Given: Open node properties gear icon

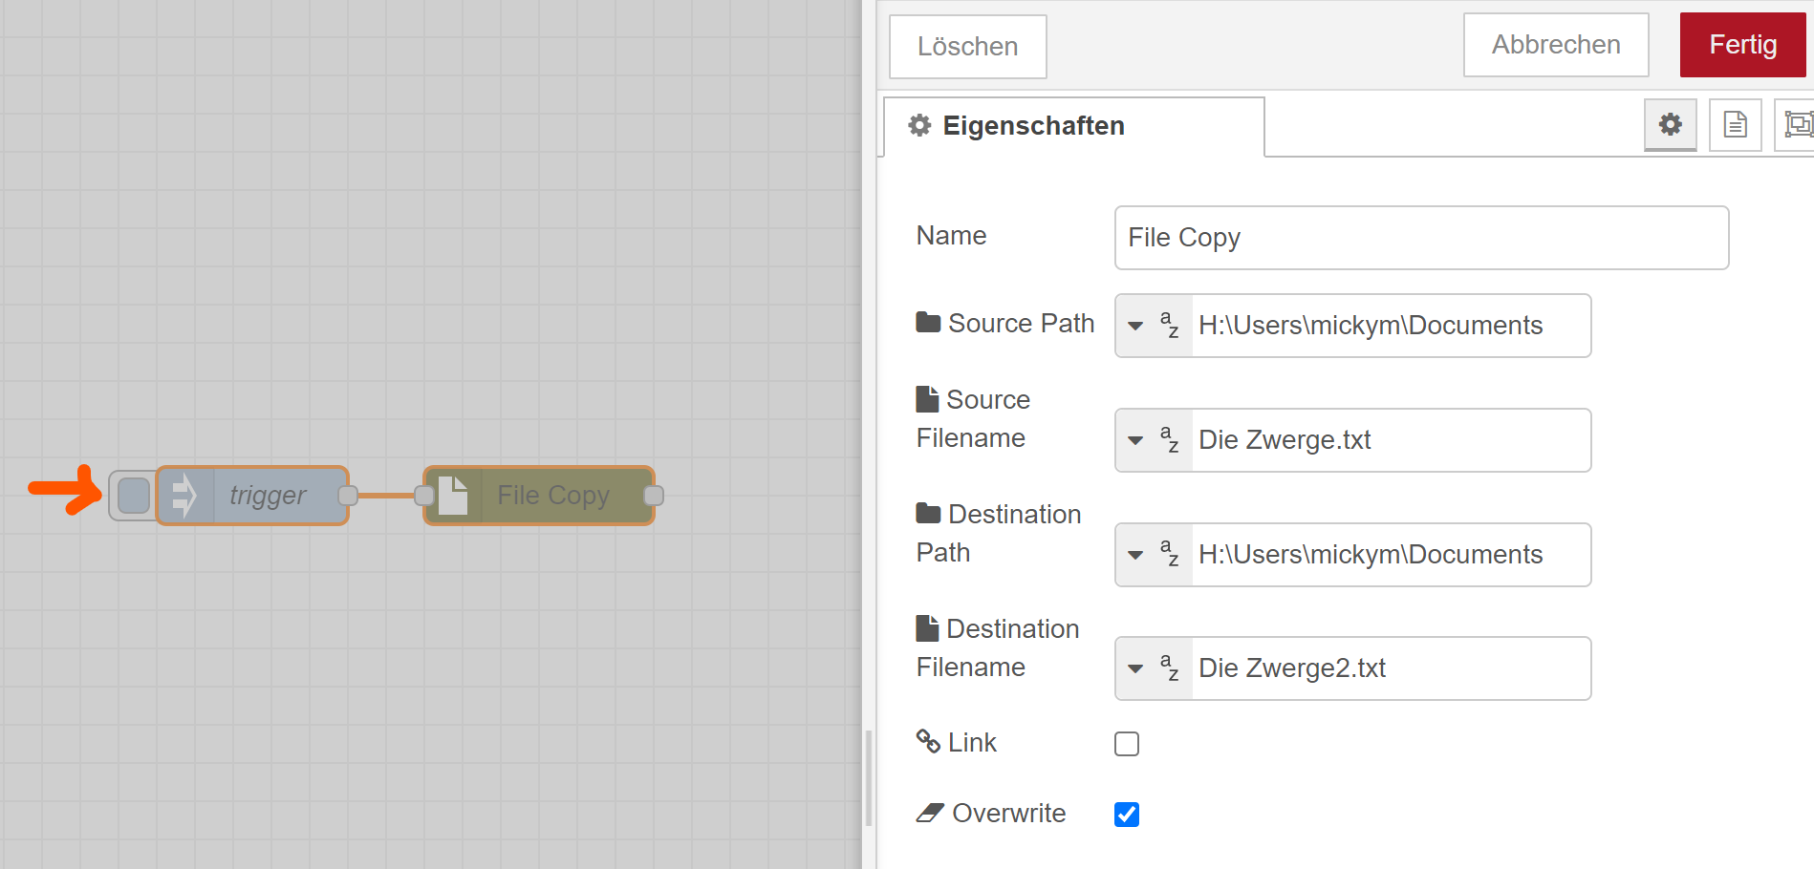Looking at the screenshot, I should [1670, 124].
